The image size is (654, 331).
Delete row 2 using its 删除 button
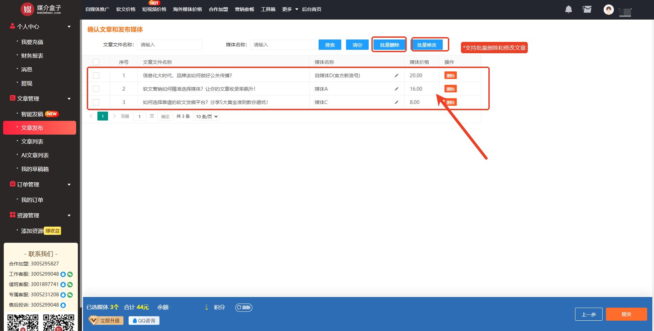tap(450, 89)
